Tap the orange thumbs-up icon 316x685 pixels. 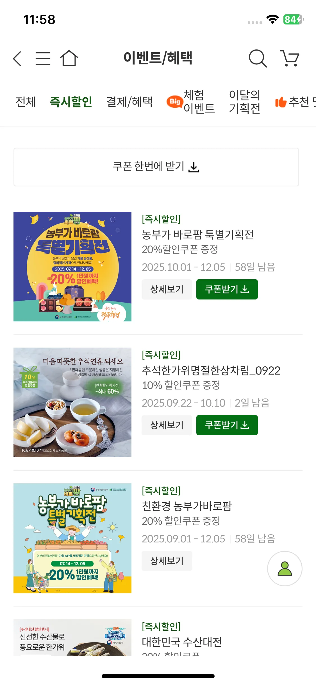pos(281,102)
